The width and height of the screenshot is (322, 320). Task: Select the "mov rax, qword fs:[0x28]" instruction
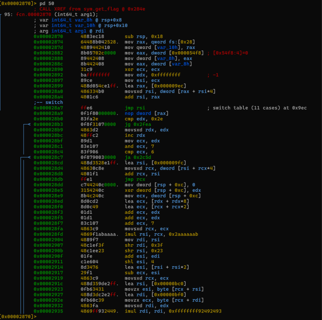point(160,42)
